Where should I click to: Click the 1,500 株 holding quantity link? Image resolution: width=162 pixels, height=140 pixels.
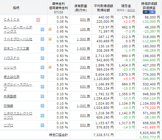tap(83, 39)
